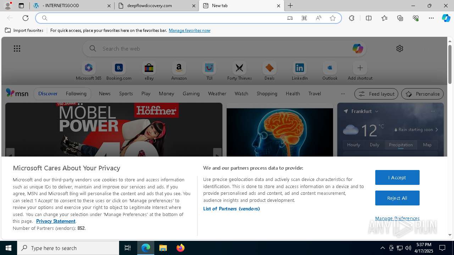Expand Frankfurt location dropdown

pos(377,111)
